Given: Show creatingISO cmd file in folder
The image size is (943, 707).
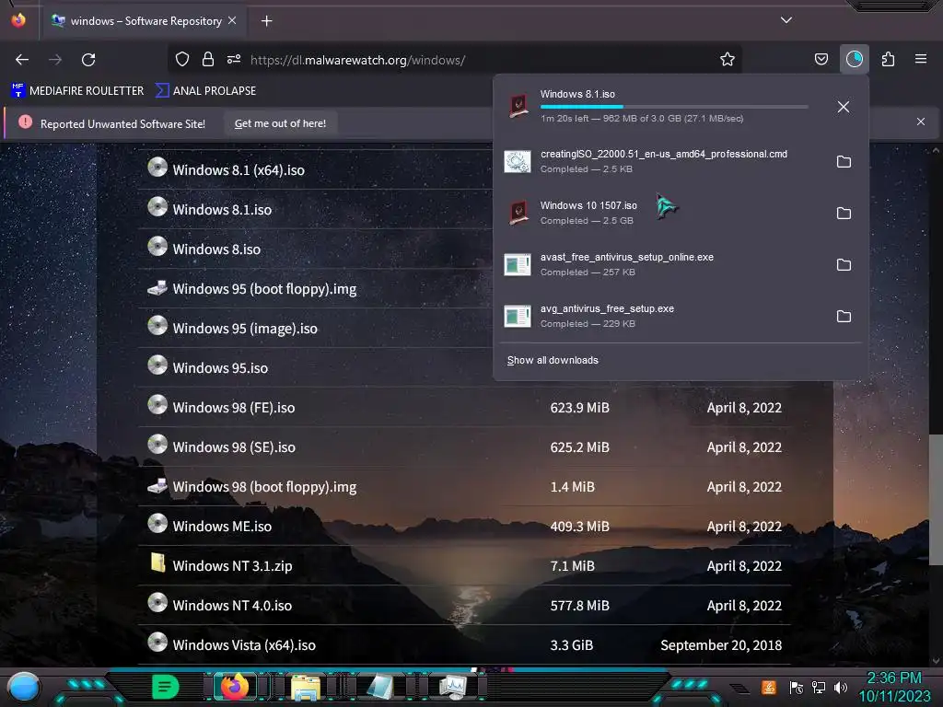Looking at the screenshot, I should click(x=844, y=162).
